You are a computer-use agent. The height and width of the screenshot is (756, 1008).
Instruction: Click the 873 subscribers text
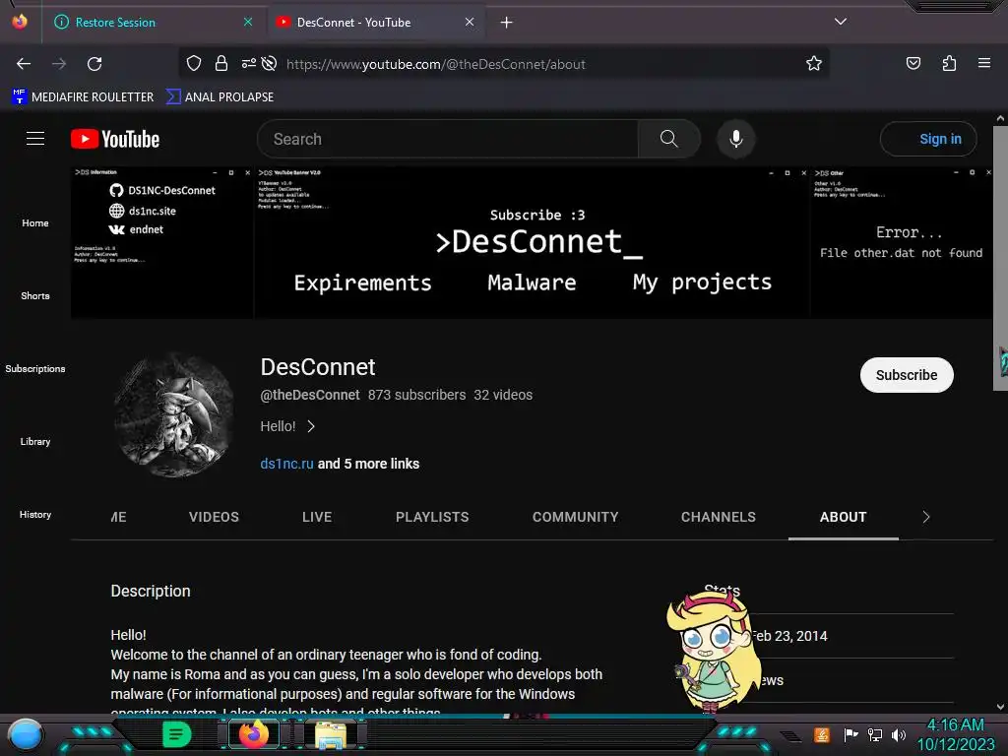click(x=416, y=395)
